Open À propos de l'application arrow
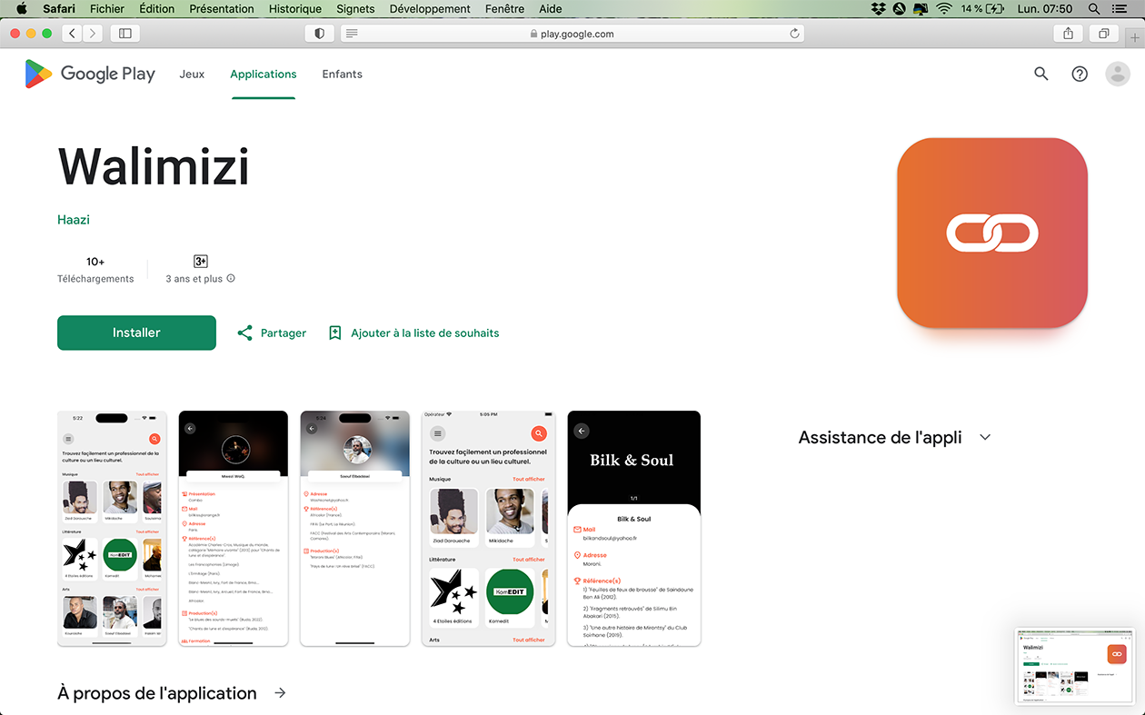Image resolution: width=1145 pixels, height=715 pixels. 280,693
